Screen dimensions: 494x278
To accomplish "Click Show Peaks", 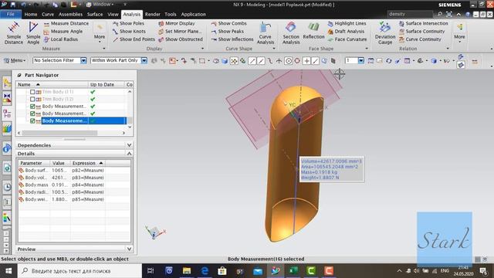I will point(228,32).
